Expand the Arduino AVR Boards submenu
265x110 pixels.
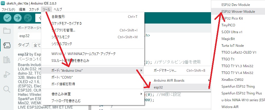pos(177,80)
